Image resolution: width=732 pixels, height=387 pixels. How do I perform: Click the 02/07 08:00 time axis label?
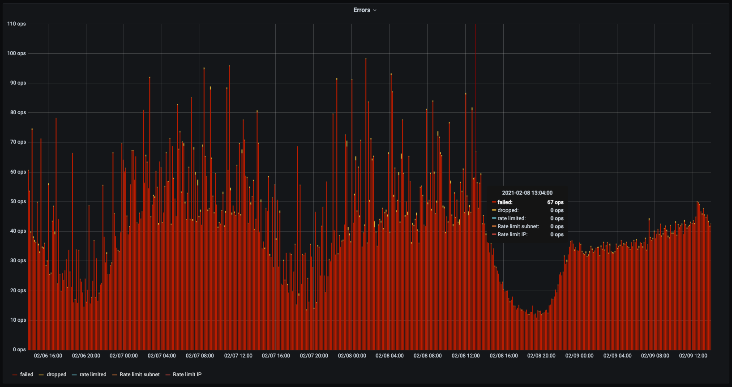pyautogui.click(x=200, y=356)
